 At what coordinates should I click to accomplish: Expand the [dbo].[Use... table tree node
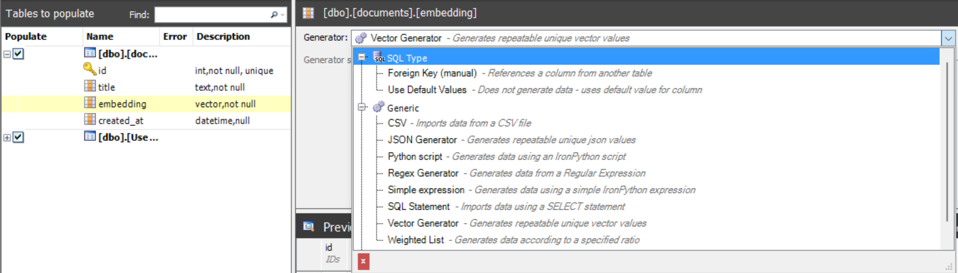(7, 138)
